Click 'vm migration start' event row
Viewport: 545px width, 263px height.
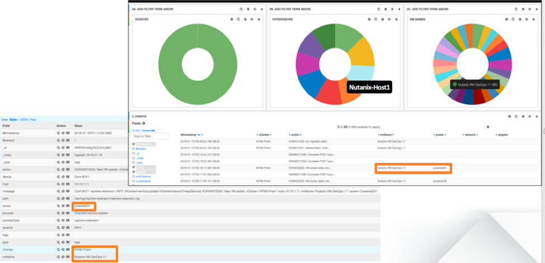point(360,142)
